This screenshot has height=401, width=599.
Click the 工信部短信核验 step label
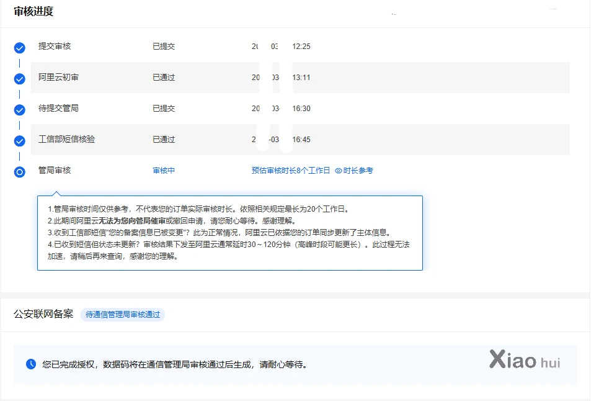point(67,140)
